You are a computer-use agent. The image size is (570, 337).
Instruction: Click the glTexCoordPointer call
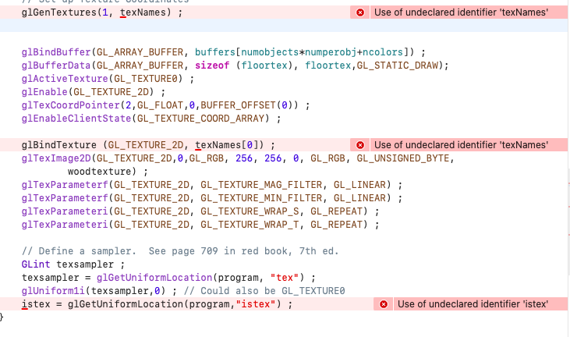[x=165, y=105]
